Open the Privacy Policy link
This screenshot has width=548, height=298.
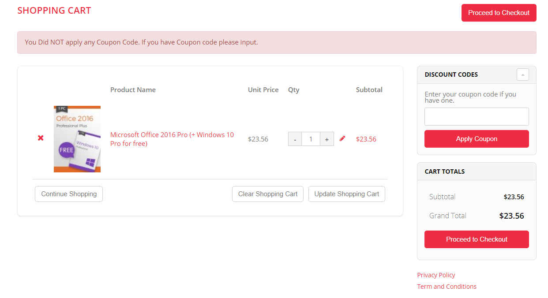coord(436,275)
